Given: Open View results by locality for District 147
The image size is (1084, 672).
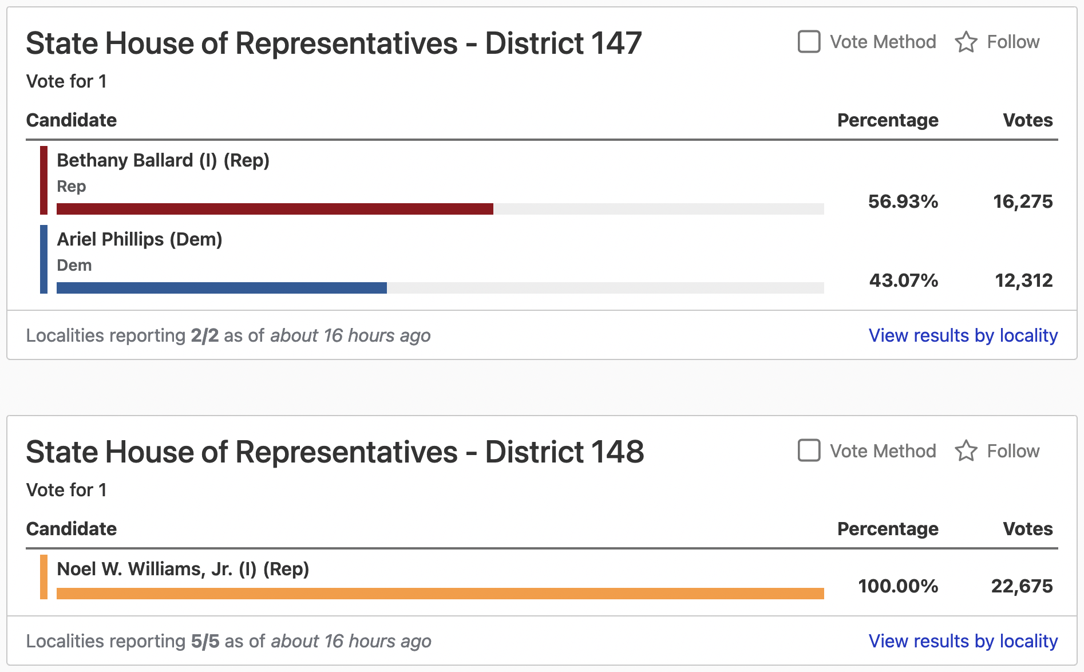Looking at the screenshot, I should 963,335.
